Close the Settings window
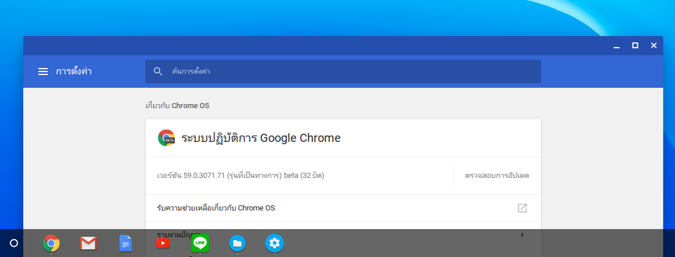The image size is (675, 257). (x=654, y=45)
